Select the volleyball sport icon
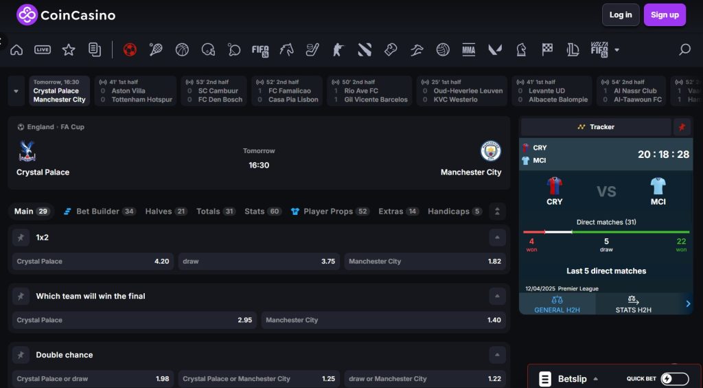This screenshot has width=703, height=388. click(x=443, y=50)
